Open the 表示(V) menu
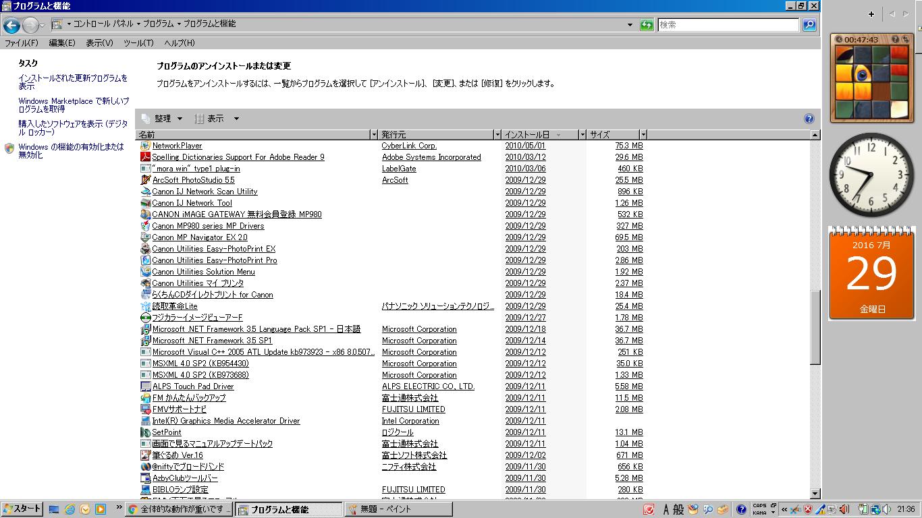The width and height of the screenshot is (922, 518). pyautogui.click(x=99, y=43)
